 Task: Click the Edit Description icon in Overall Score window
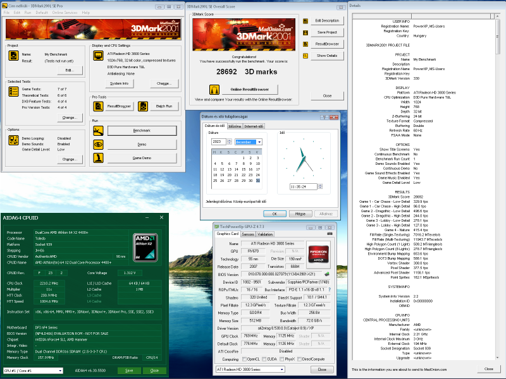click(305, 21)
